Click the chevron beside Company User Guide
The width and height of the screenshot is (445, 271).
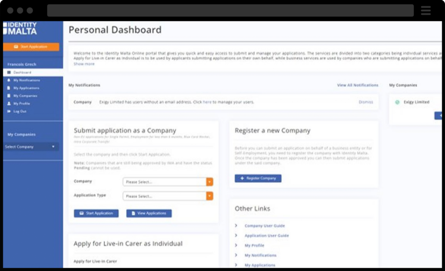tap(236, 226)
